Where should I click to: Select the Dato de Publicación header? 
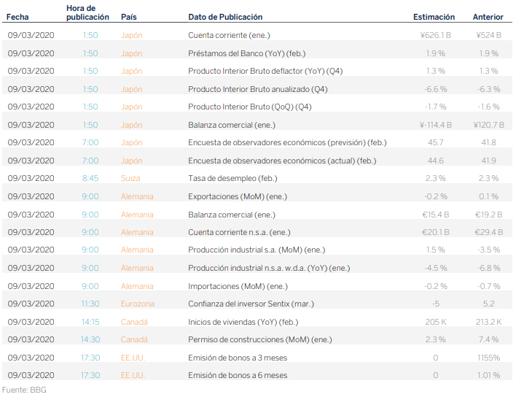(x=225, y=17)
